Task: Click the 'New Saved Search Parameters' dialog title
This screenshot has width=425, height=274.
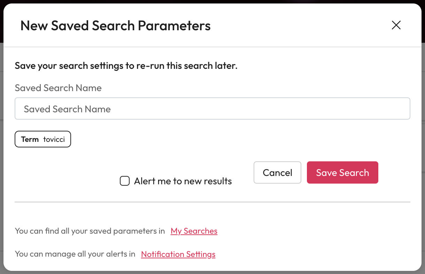Action: click(115, 26)
